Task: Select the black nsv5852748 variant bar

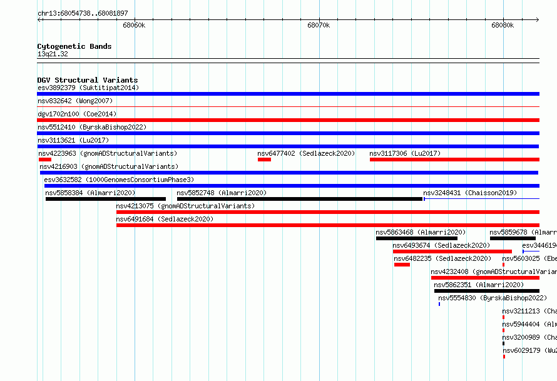Action: click(300, 199)
